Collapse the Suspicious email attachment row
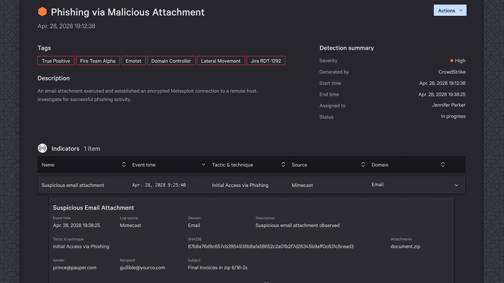The image size is (504, 283). point(456,185)
